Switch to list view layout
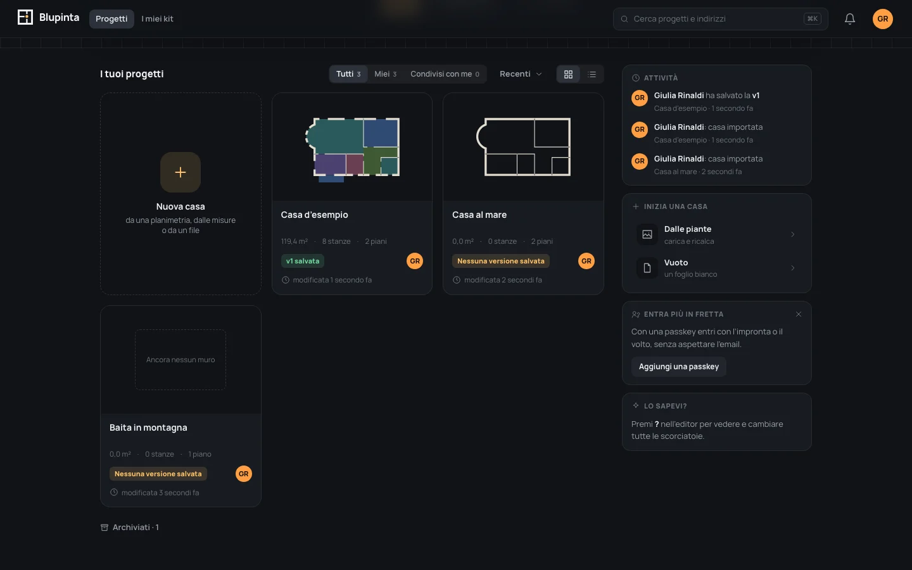Screen dimensions: 912x570 click(592, 74)
